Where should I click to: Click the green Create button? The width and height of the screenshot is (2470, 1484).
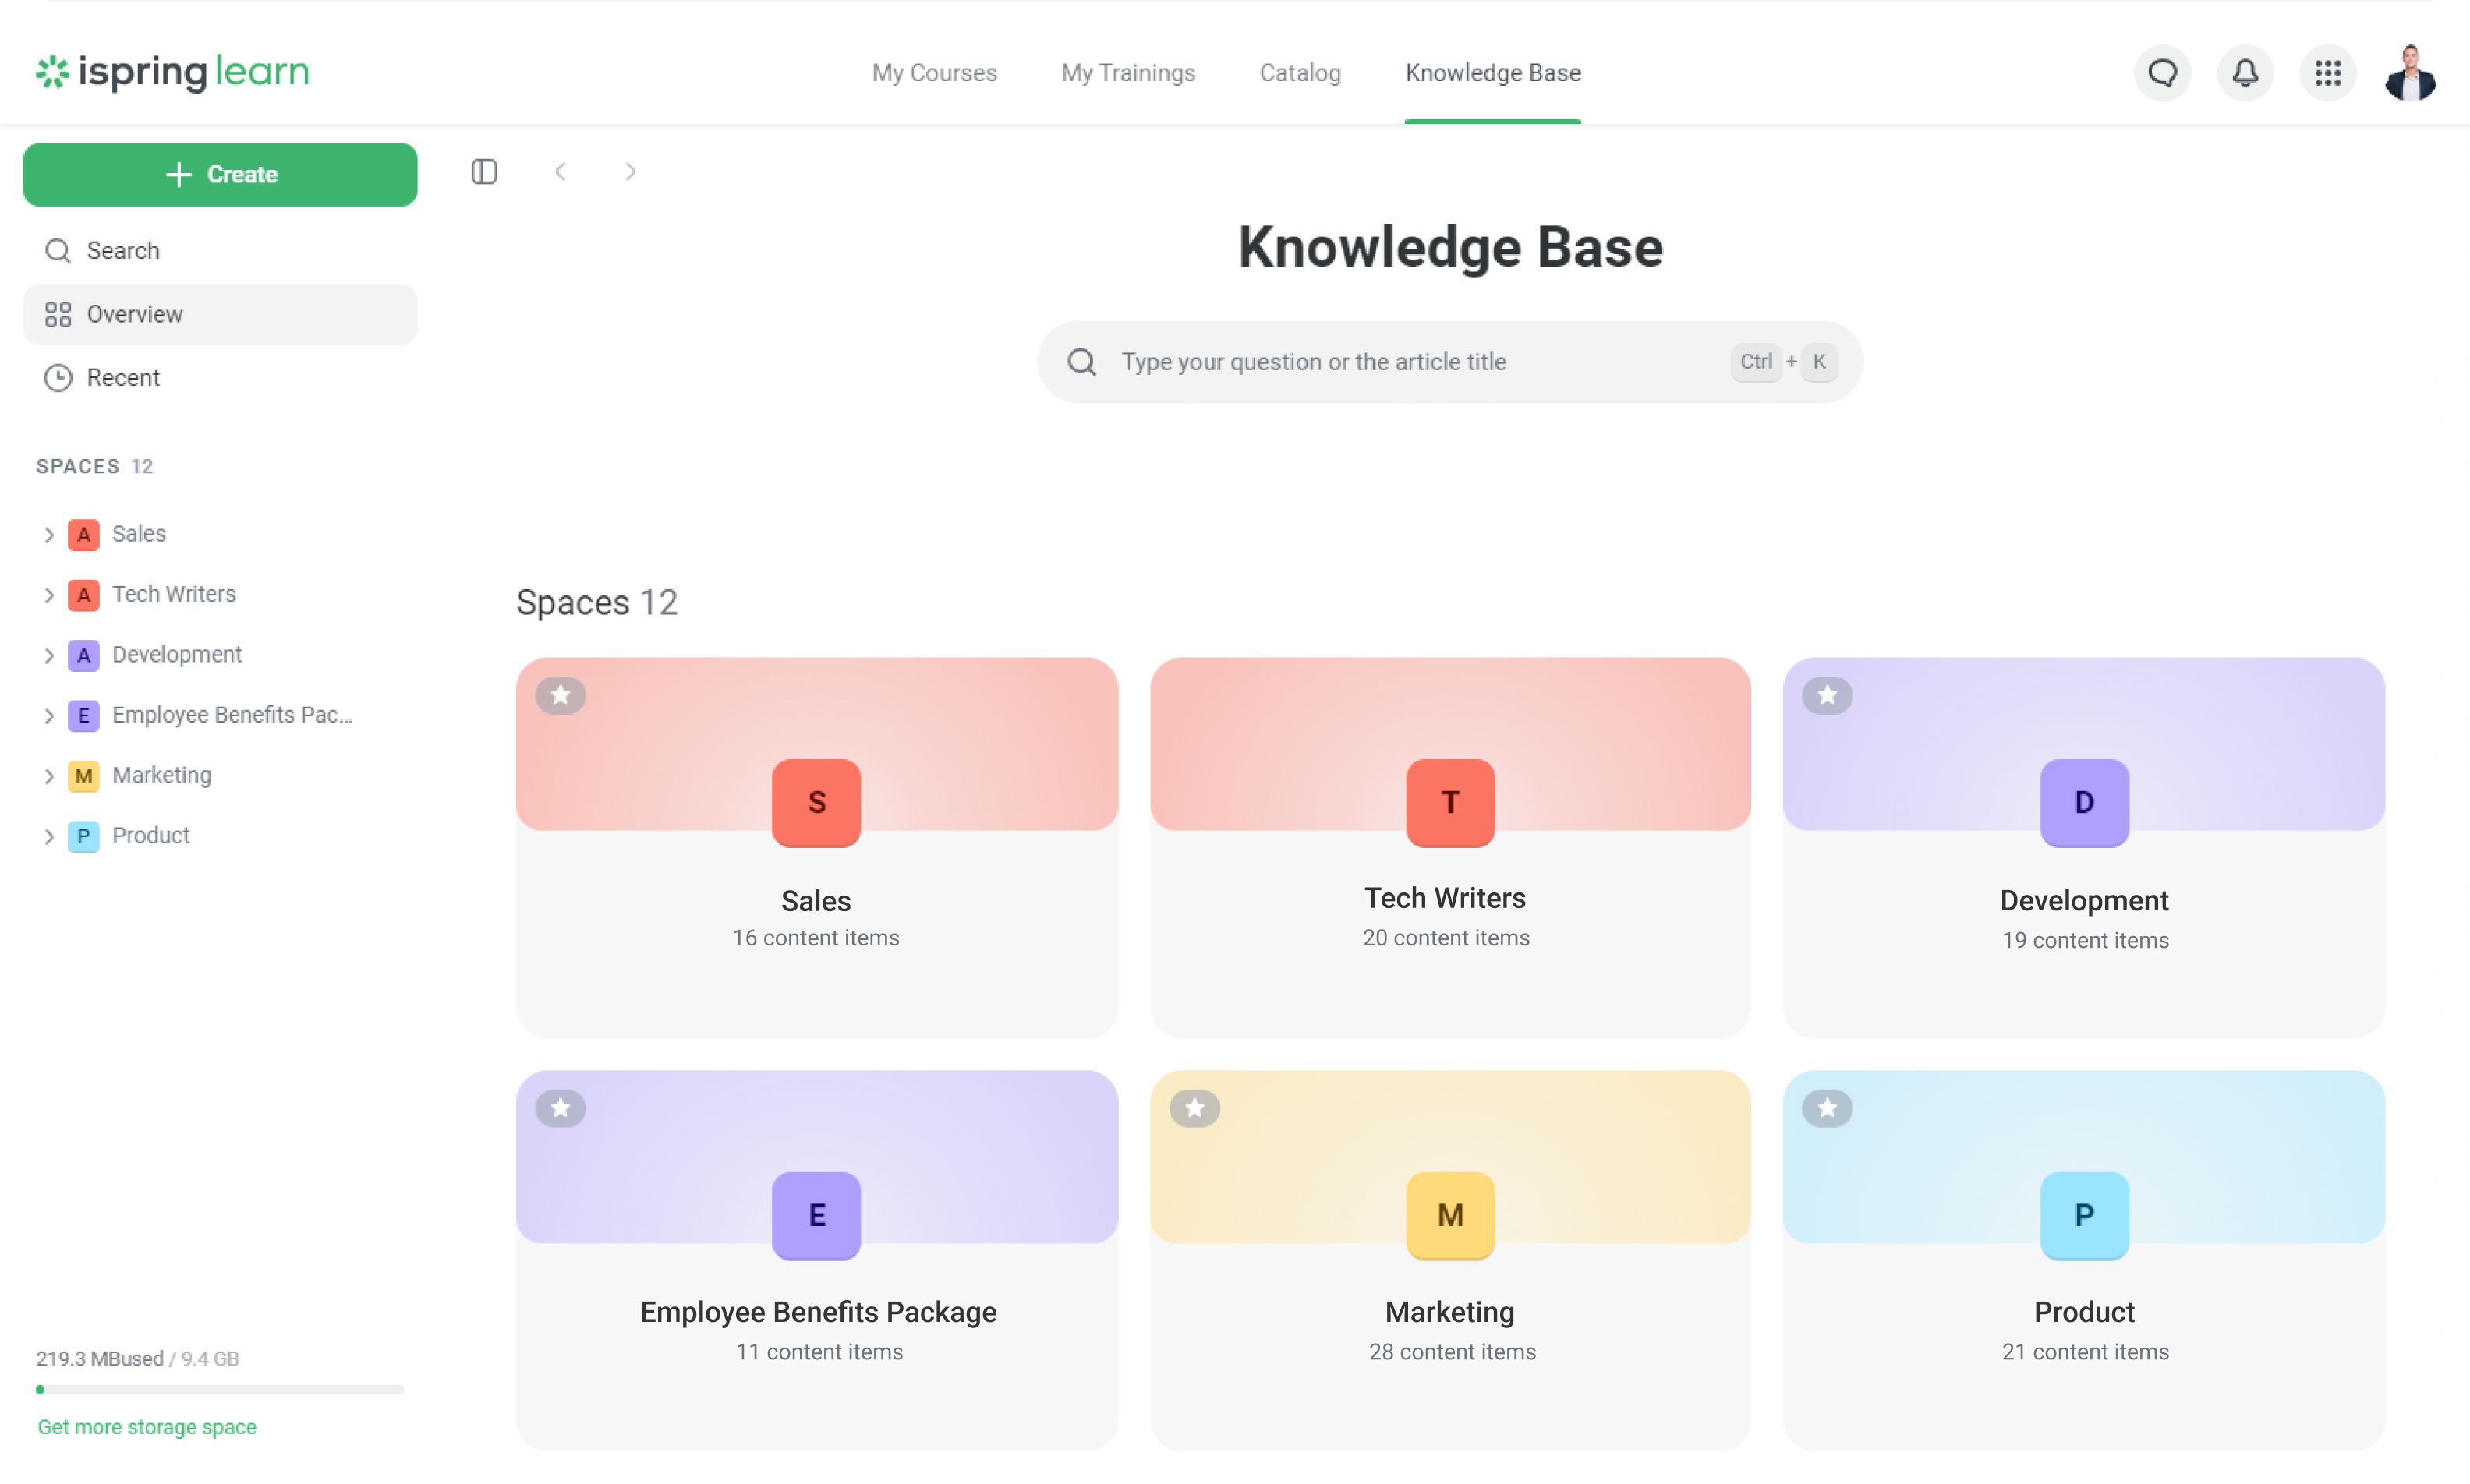point(219,173)
